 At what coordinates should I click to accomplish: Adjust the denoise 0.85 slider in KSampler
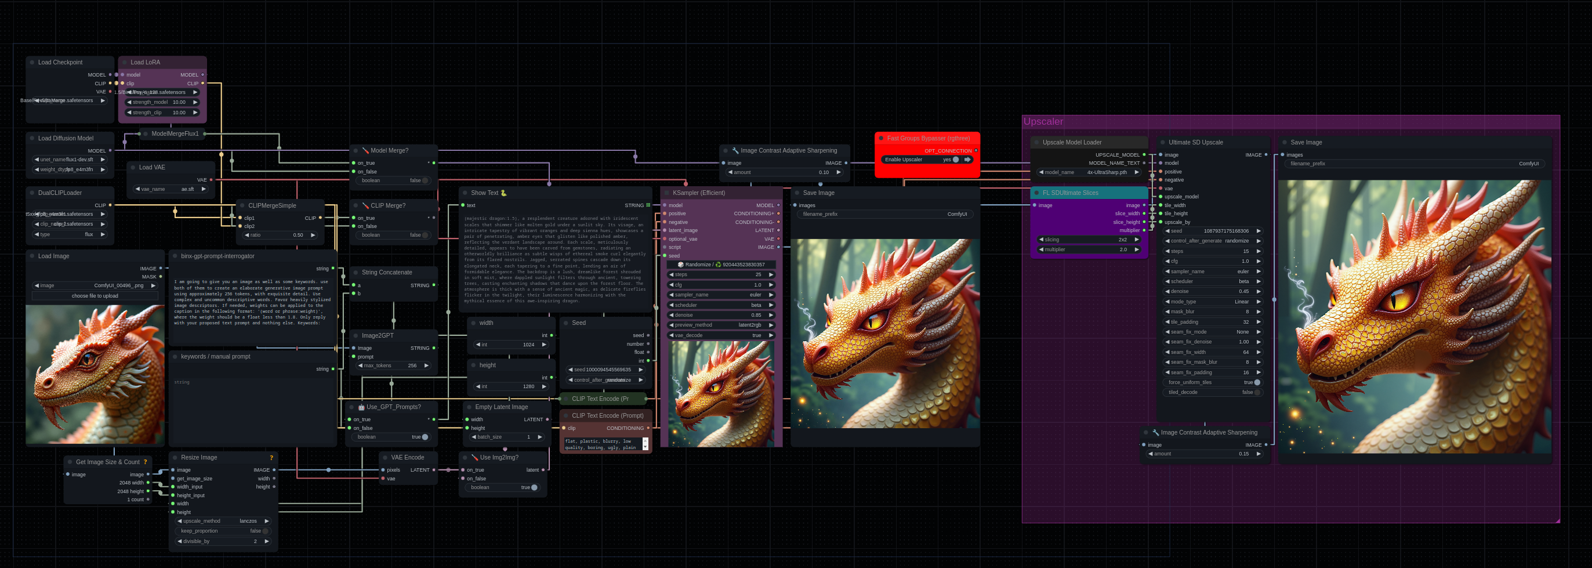coord(720,315)
